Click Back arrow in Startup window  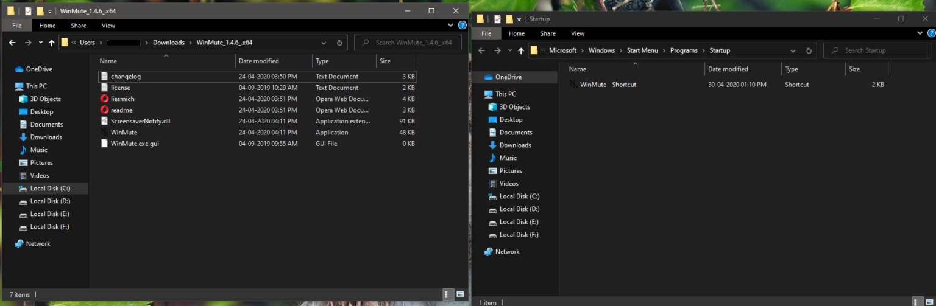point(481,50)
